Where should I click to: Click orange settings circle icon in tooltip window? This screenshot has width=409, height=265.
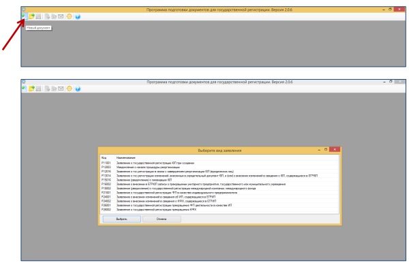(69, 16)
